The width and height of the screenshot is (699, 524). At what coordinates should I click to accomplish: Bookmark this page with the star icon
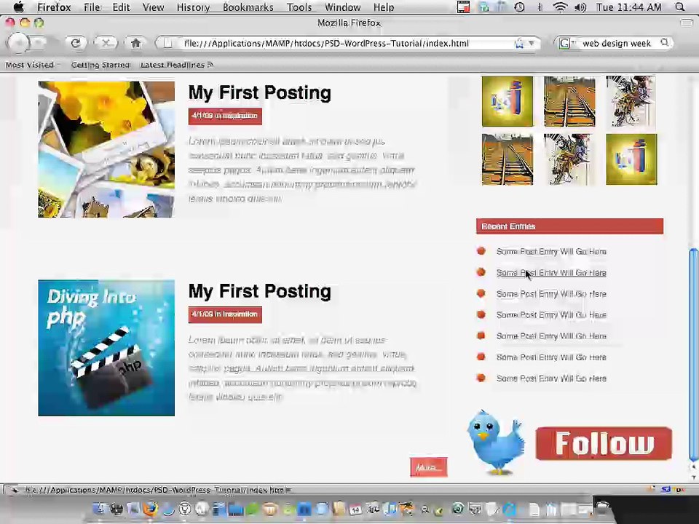point(519,43)
